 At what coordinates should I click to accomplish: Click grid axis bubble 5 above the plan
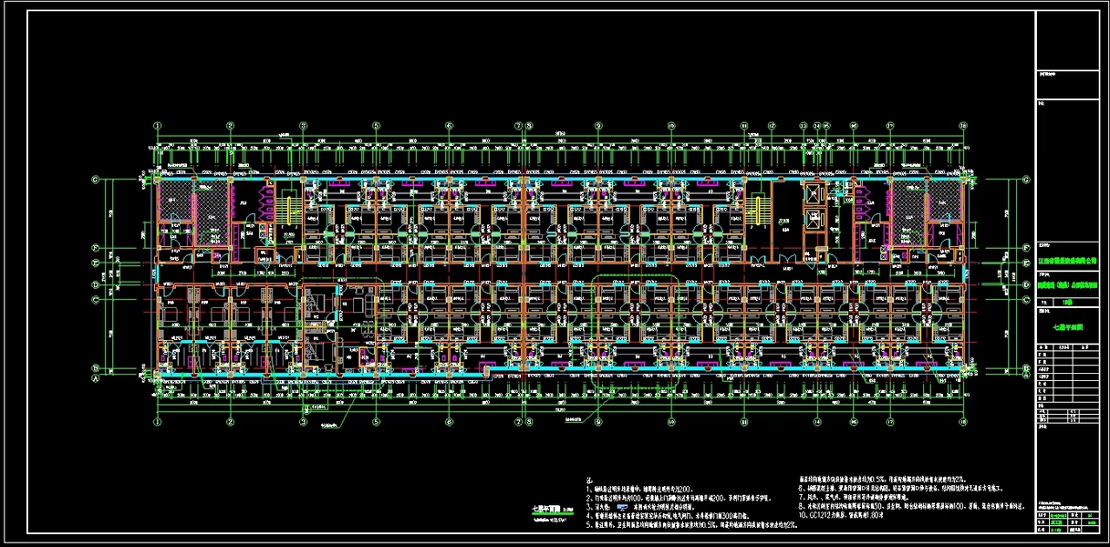coord(375,126)
